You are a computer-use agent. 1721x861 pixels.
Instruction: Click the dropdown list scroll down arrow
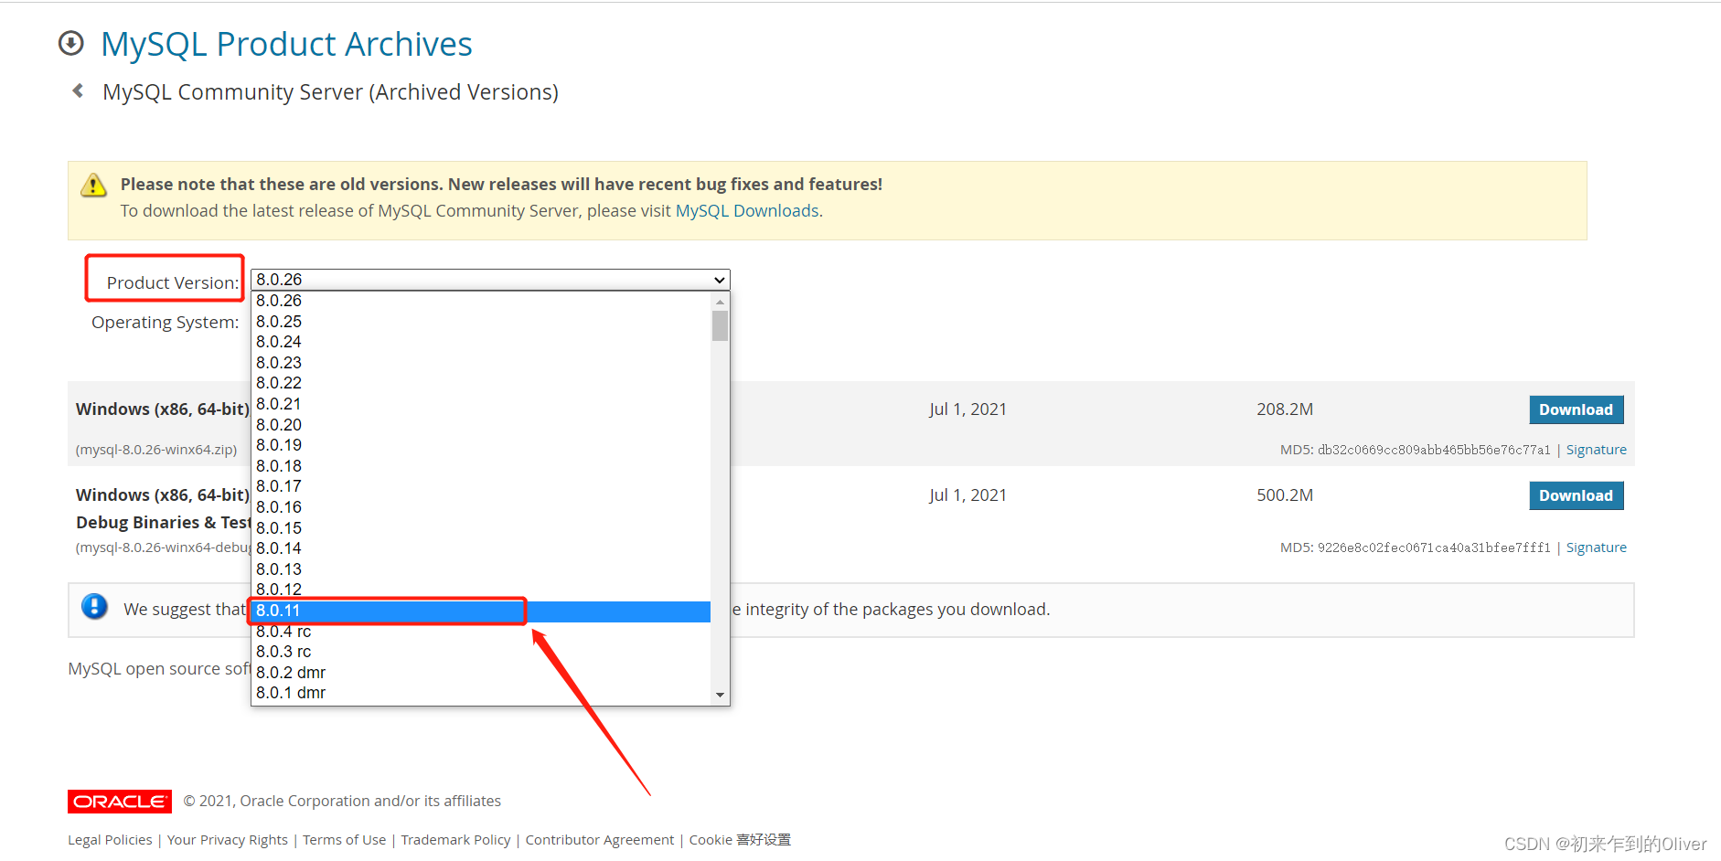click(720, 696)
